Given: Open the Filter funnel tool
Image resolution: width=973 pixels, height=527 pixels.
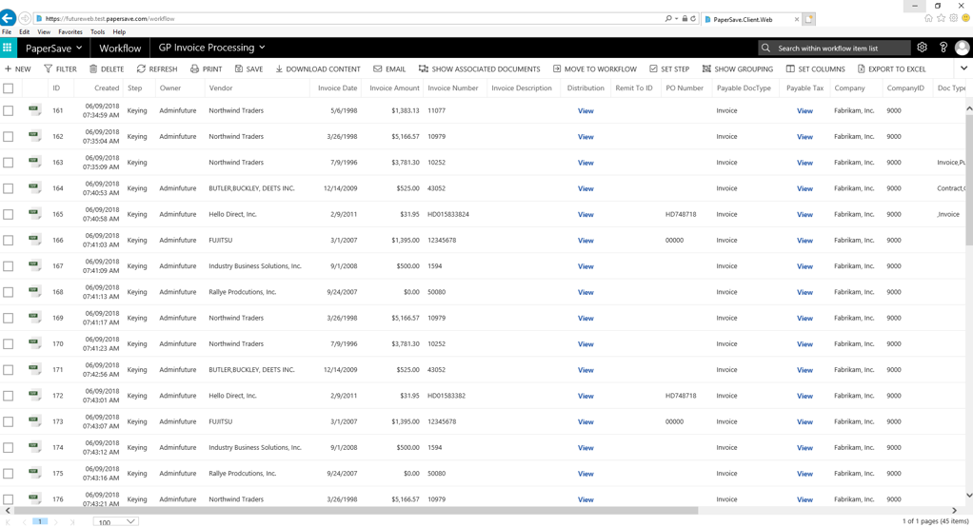Looking at the screenshot, I should pos(48,68).
